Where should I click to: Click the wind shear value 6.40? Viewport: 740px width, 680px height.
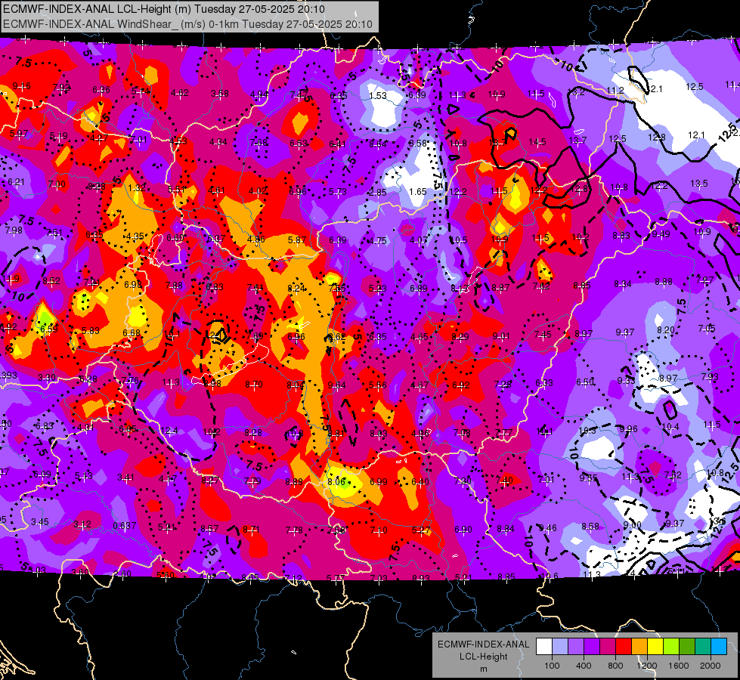click(x=420, y=481)
